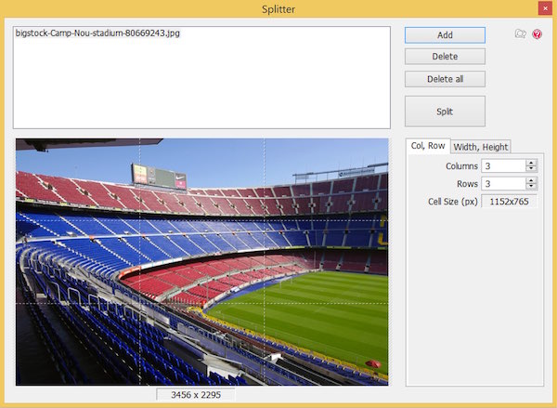Click inside the Columns input field
The image size is (557, 408).
tap(502, 165)
